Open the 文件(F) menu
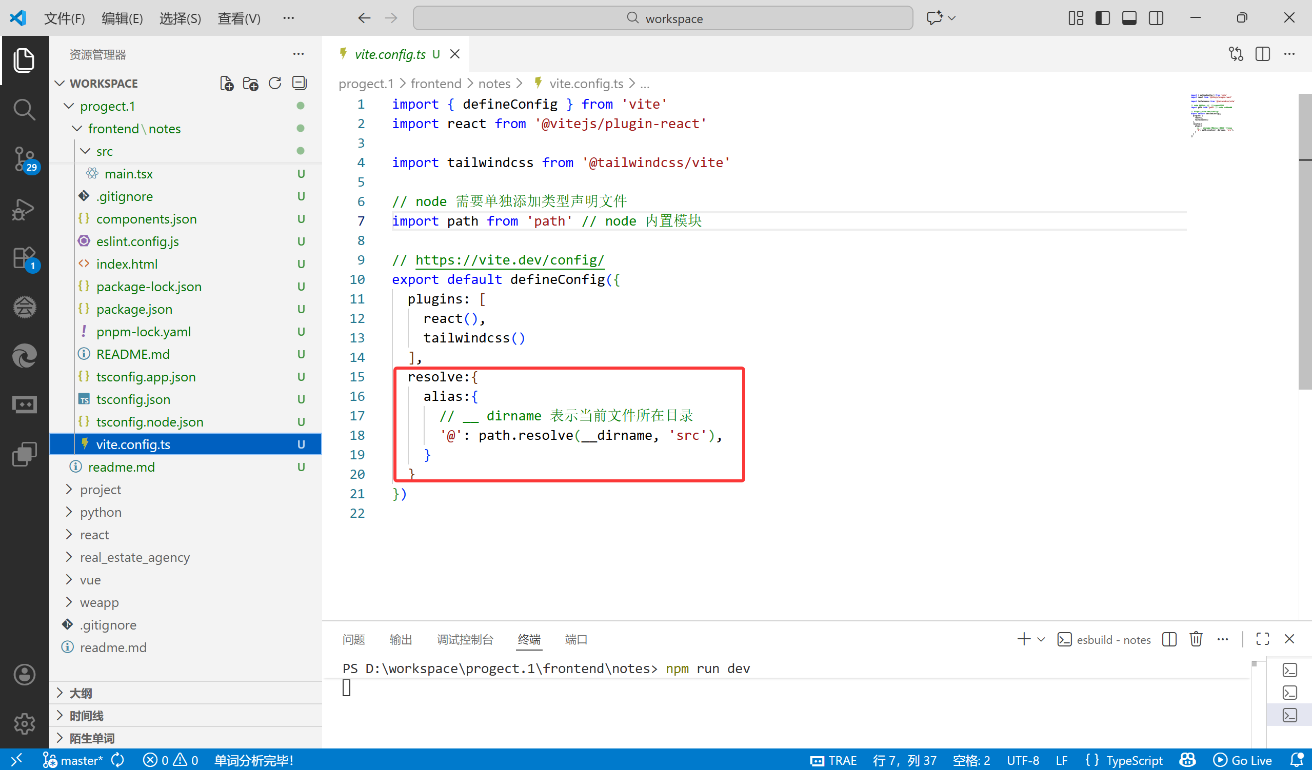 coord(65,18)
